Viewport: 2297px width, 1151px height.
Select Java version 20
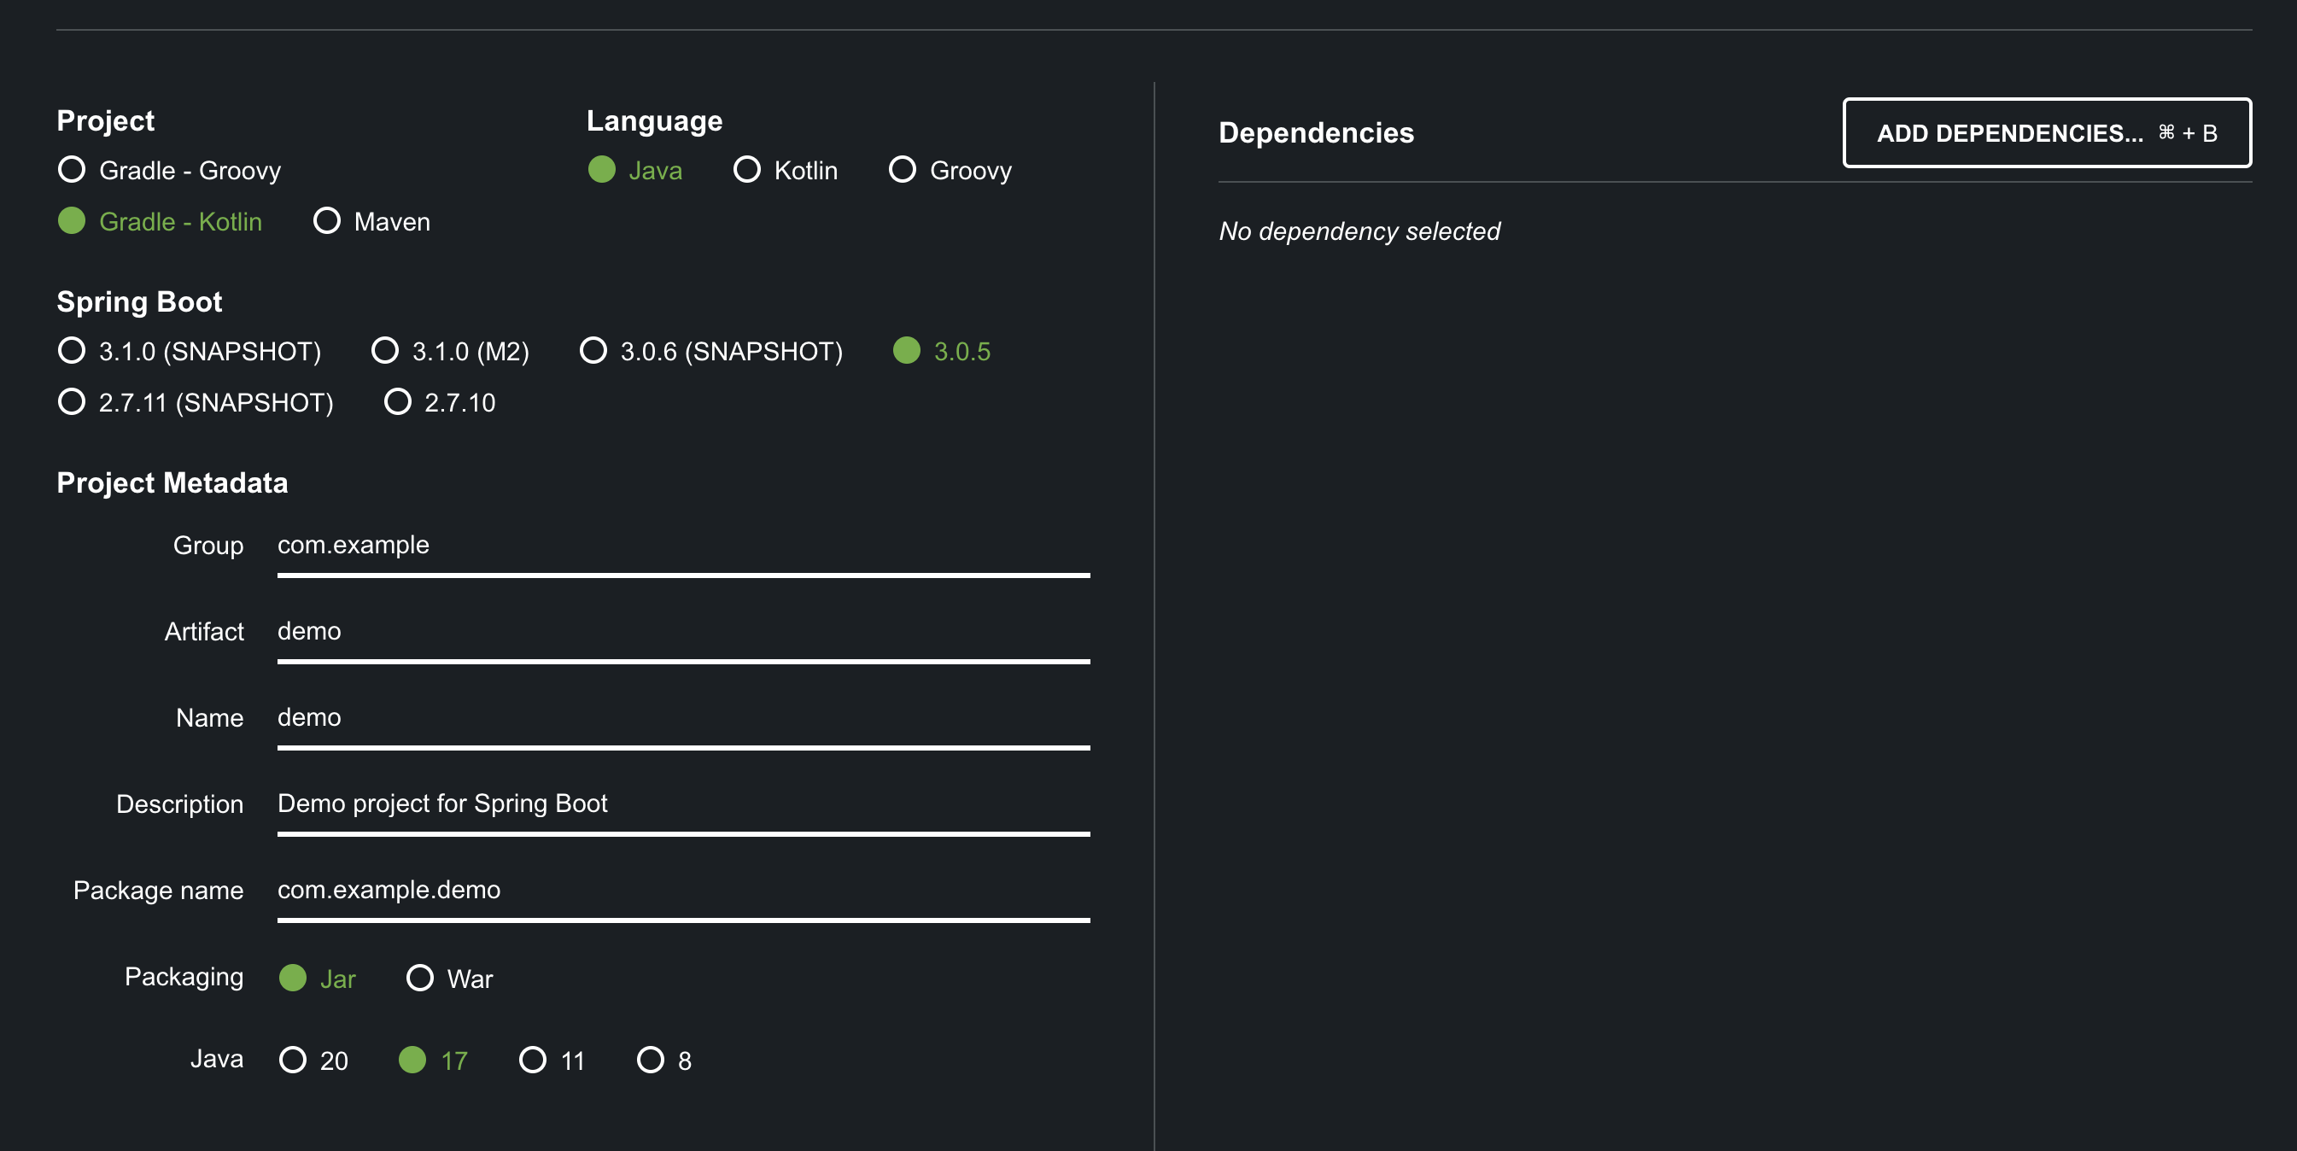coord(293,1059)
